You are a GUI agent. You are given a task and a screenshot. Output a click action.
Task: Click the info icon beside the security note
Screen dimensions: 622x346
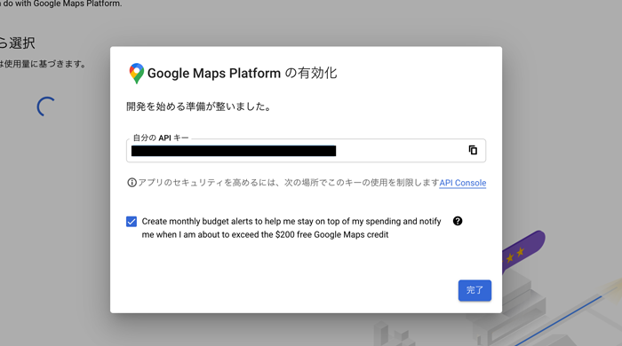(x=132, y=183)
